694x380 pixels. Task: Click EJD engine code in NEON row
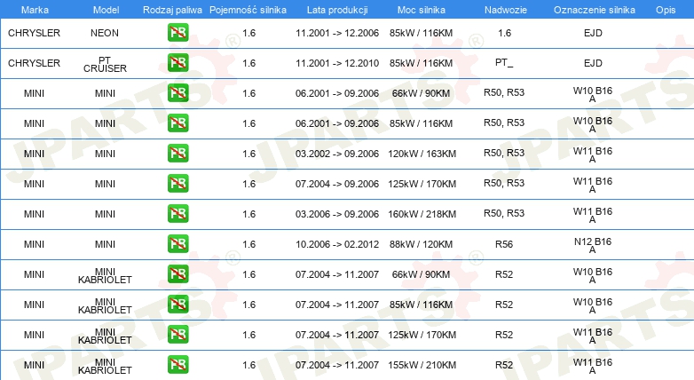593,33
